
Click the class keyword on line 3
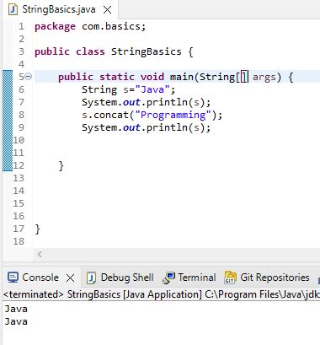[90, 51]
